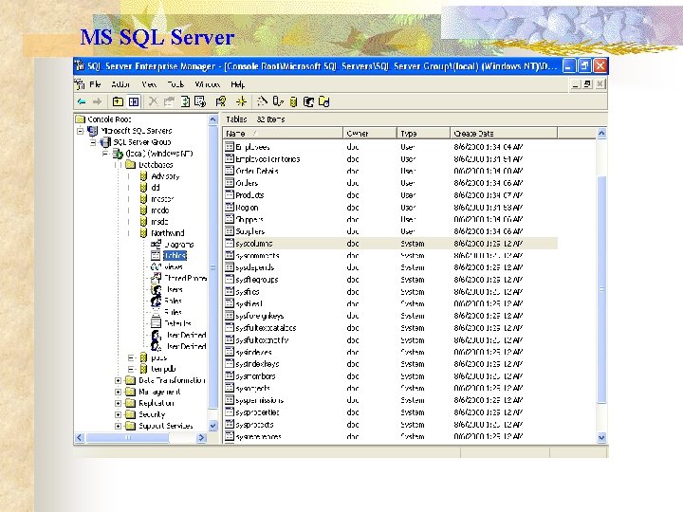Click the Security folder icon
This screenshot has height=512, width=683.
130,414
